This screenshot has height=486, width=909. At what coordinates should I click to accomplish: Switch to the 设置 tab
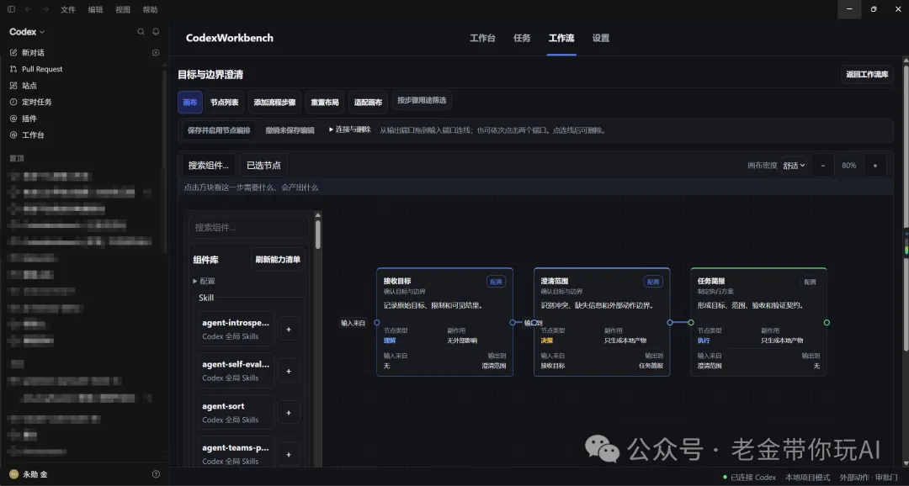coord(601,38)
